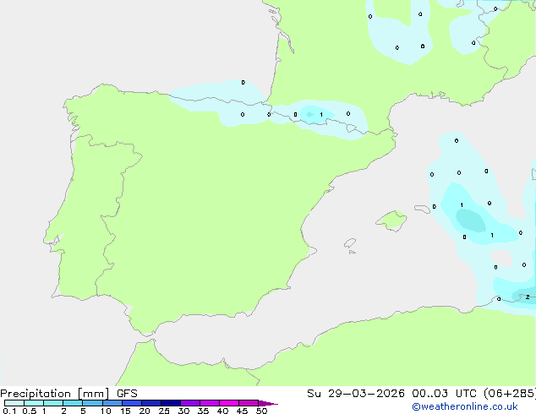Click the 40–45 mm magenta legend swatch
Image resolution: width=536 pixels, height=414 pixels.
click(x=229, y=403)
